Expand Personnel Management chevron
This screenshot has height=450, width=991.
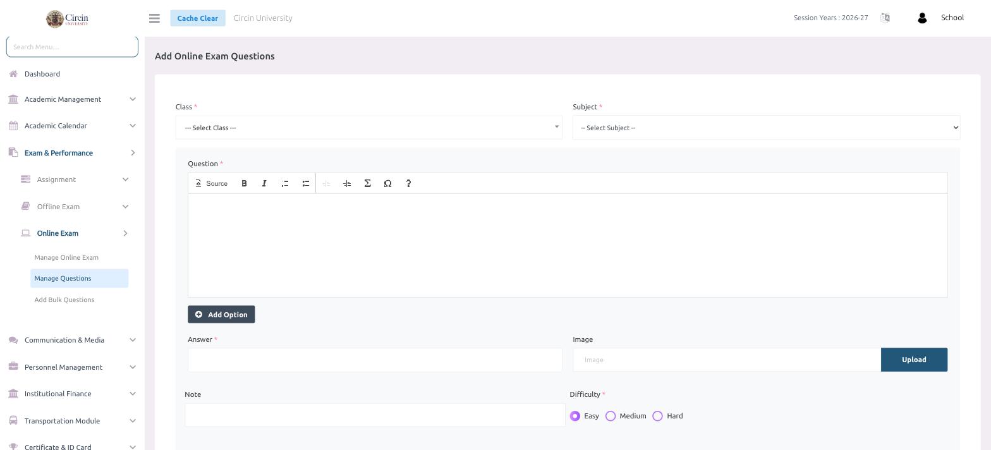point(132,367)
